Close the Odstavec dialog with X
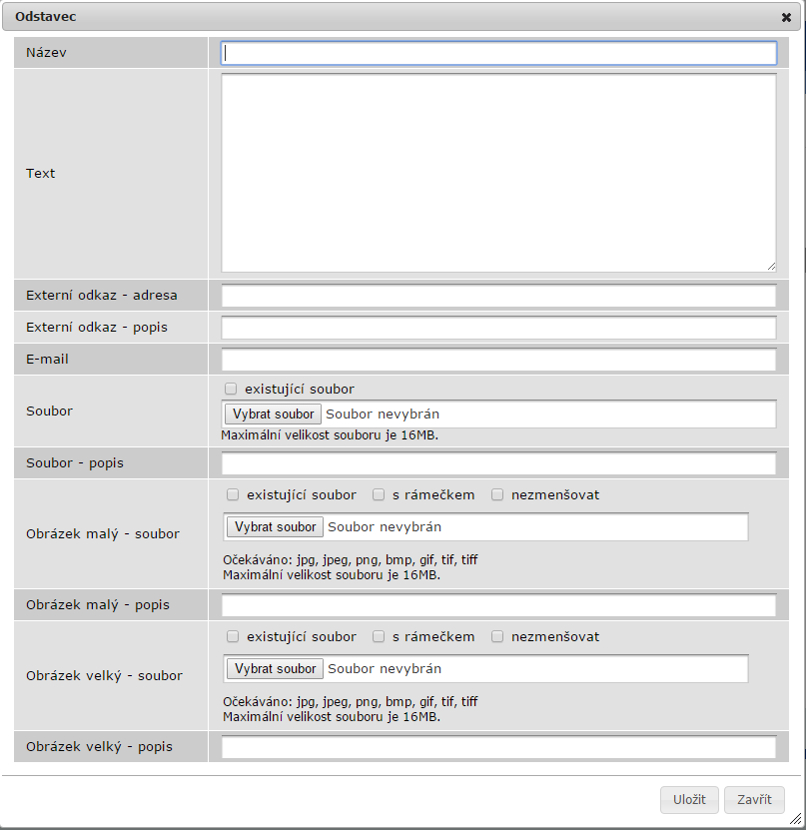 click(x=786, y=17)
